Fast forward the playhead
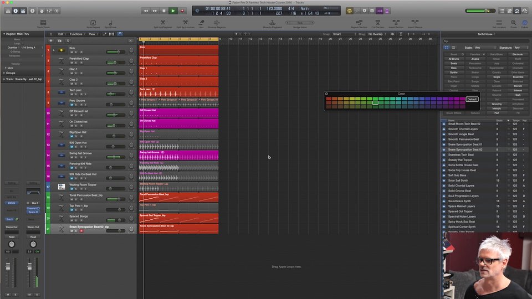 coord(155,11)
